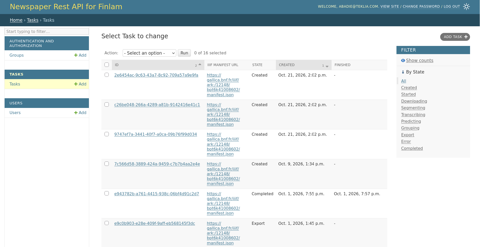Filter tasks by Downloading state
This screenshot has height=247, width=480.
414,101
